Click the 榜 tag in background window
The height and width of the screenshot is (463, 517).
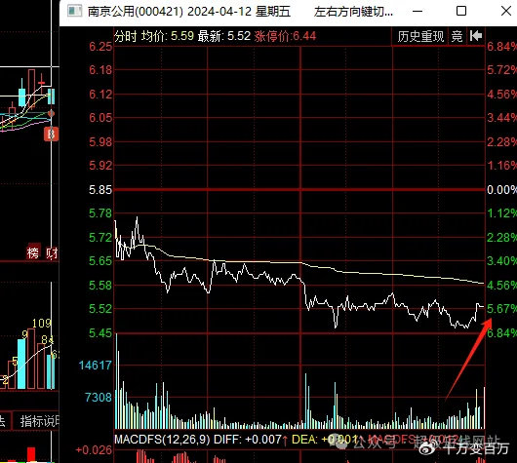33,252
